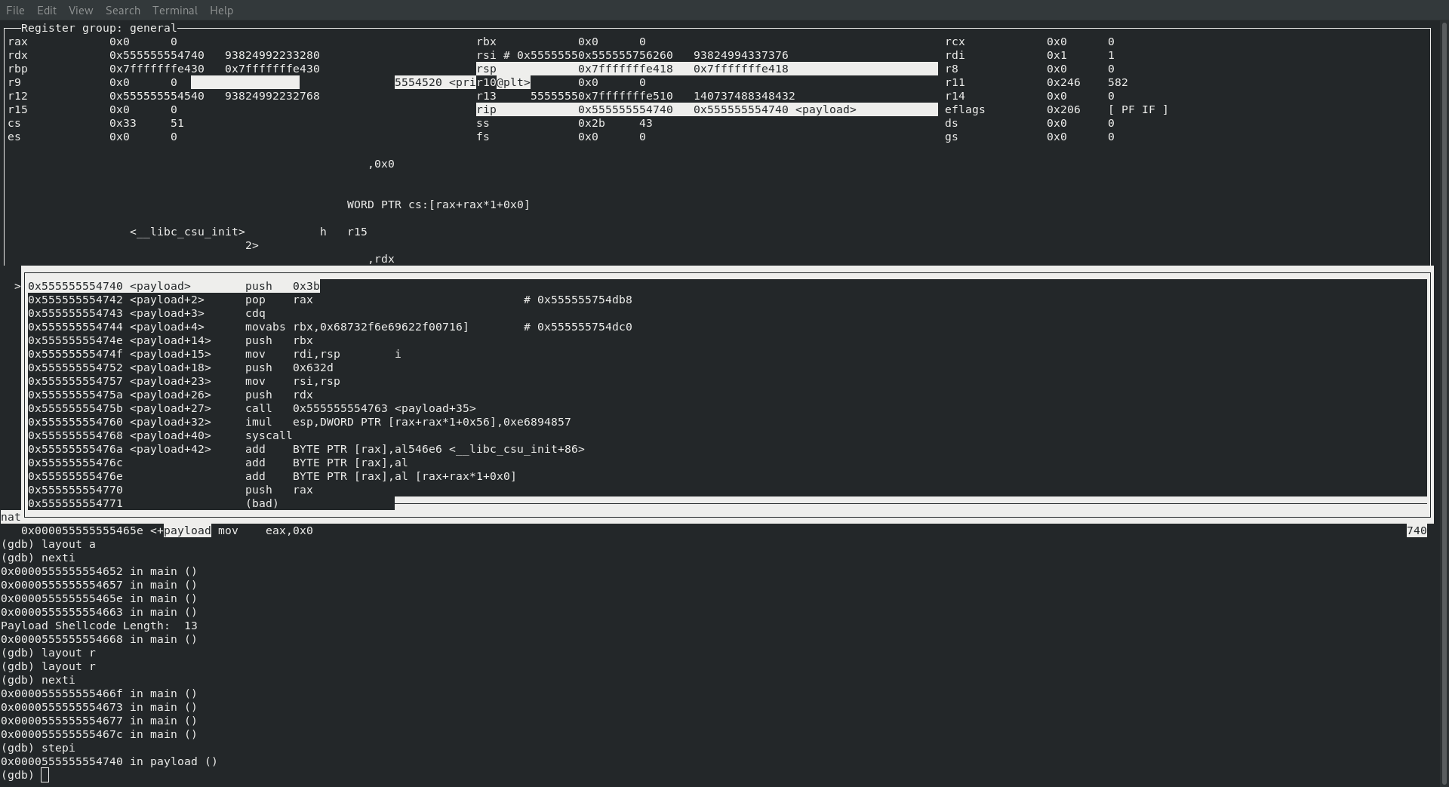Open the View menu
Image resolution: width=1449 pixels, height=787 pixels.
81,11
